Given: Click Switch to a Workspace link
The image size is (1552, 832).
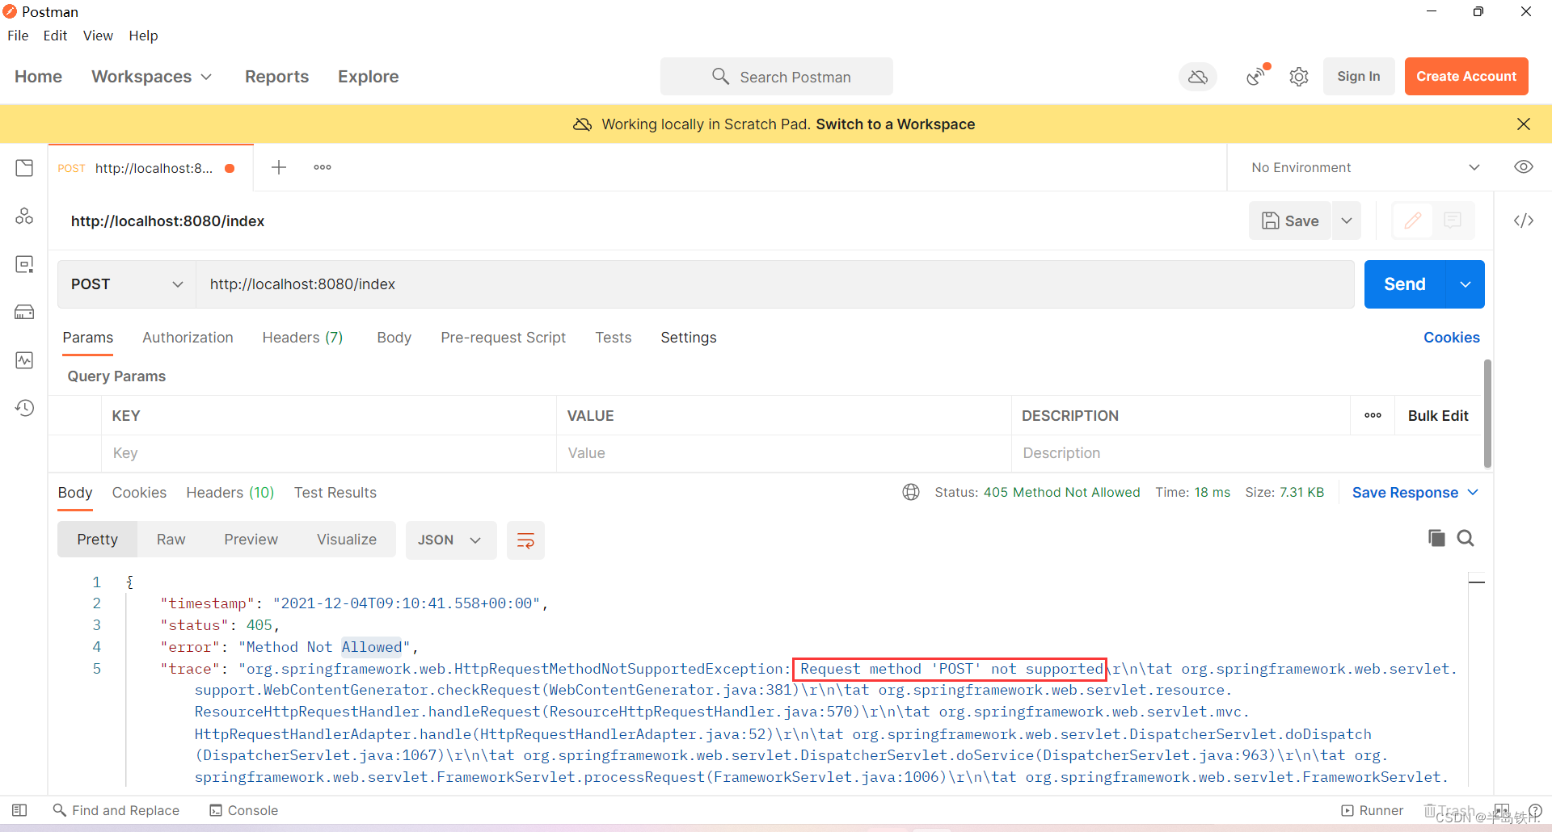Looking at the screenshot, I should click(895, 124).
